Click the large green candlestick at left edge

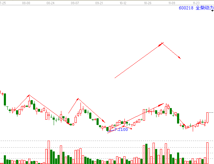click(5, 99)
